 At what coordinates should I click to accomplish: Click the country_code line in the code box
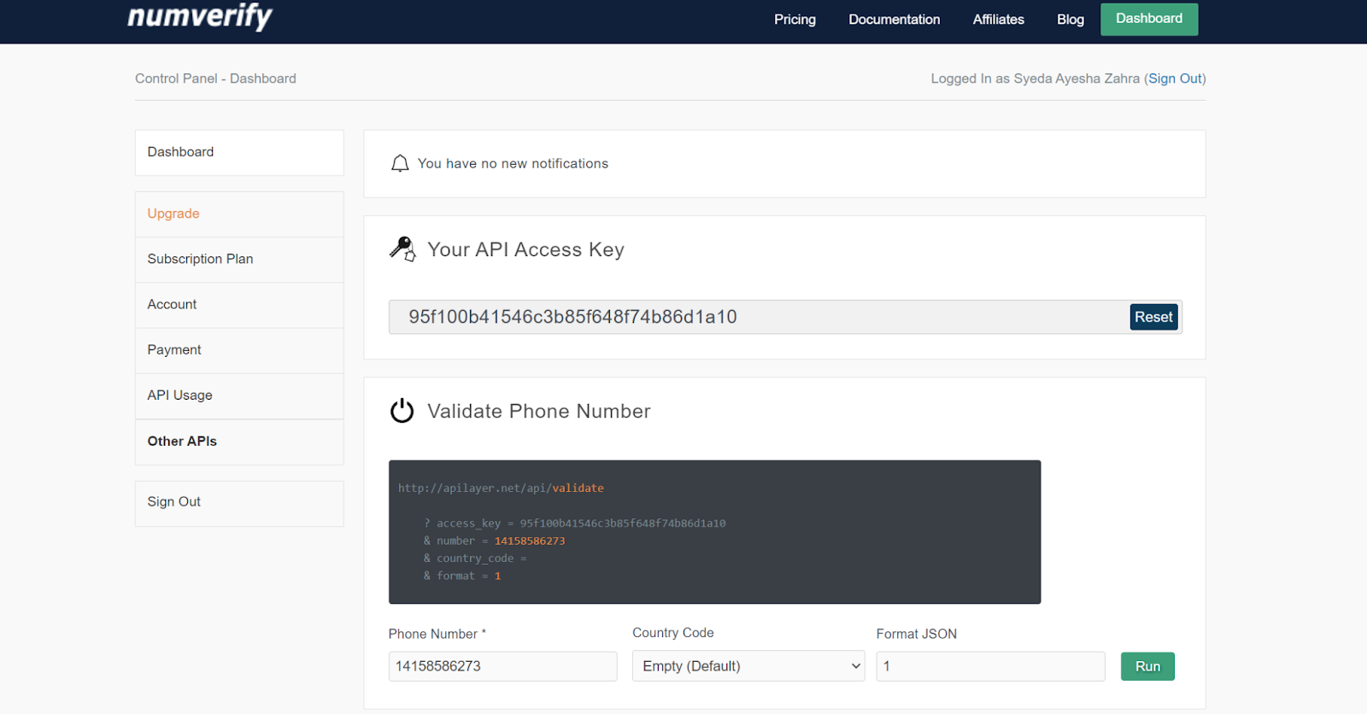(475, 558)
